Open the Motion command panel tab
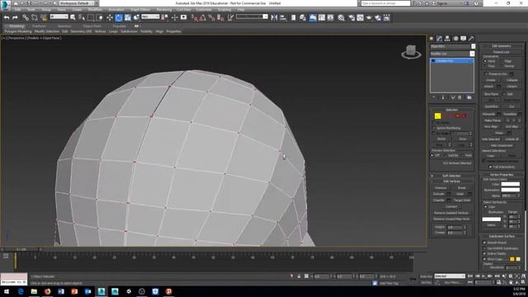Viewport: 528px width, 297px height. 455,39
